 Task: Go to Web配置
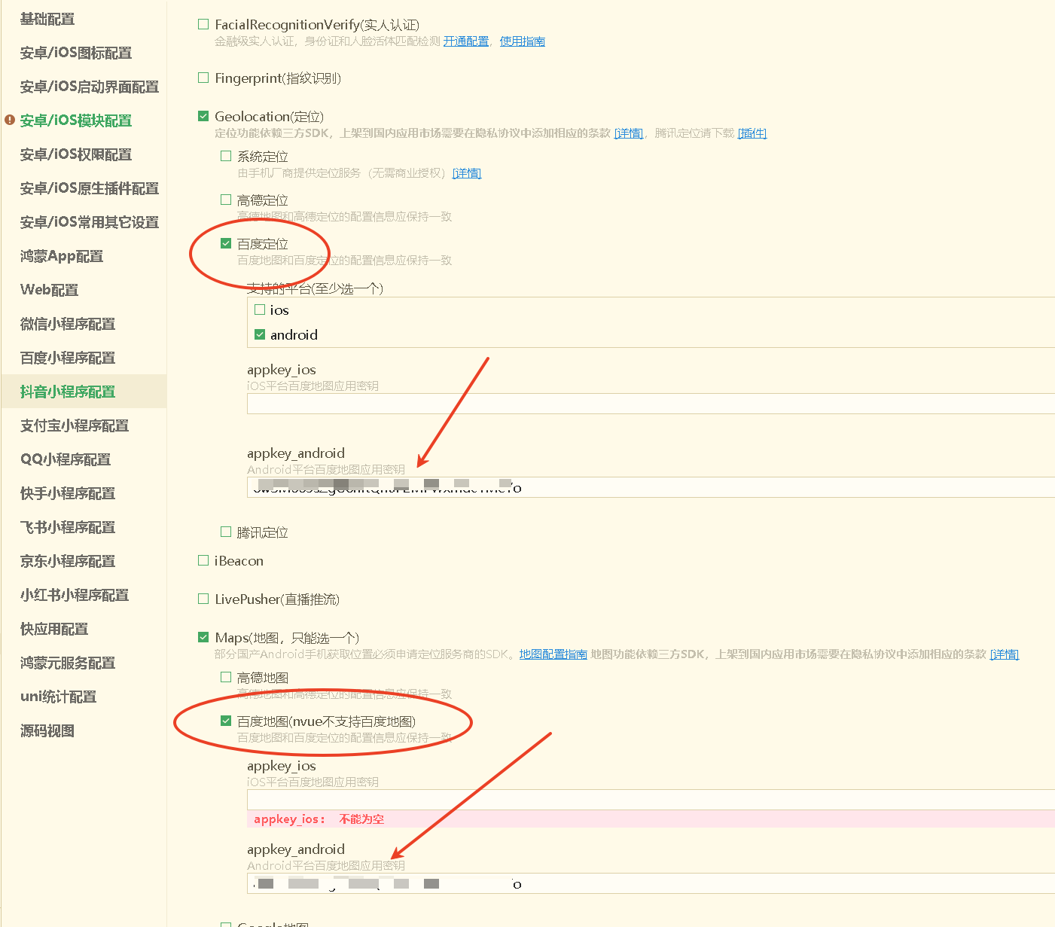[x=50, y=290]
